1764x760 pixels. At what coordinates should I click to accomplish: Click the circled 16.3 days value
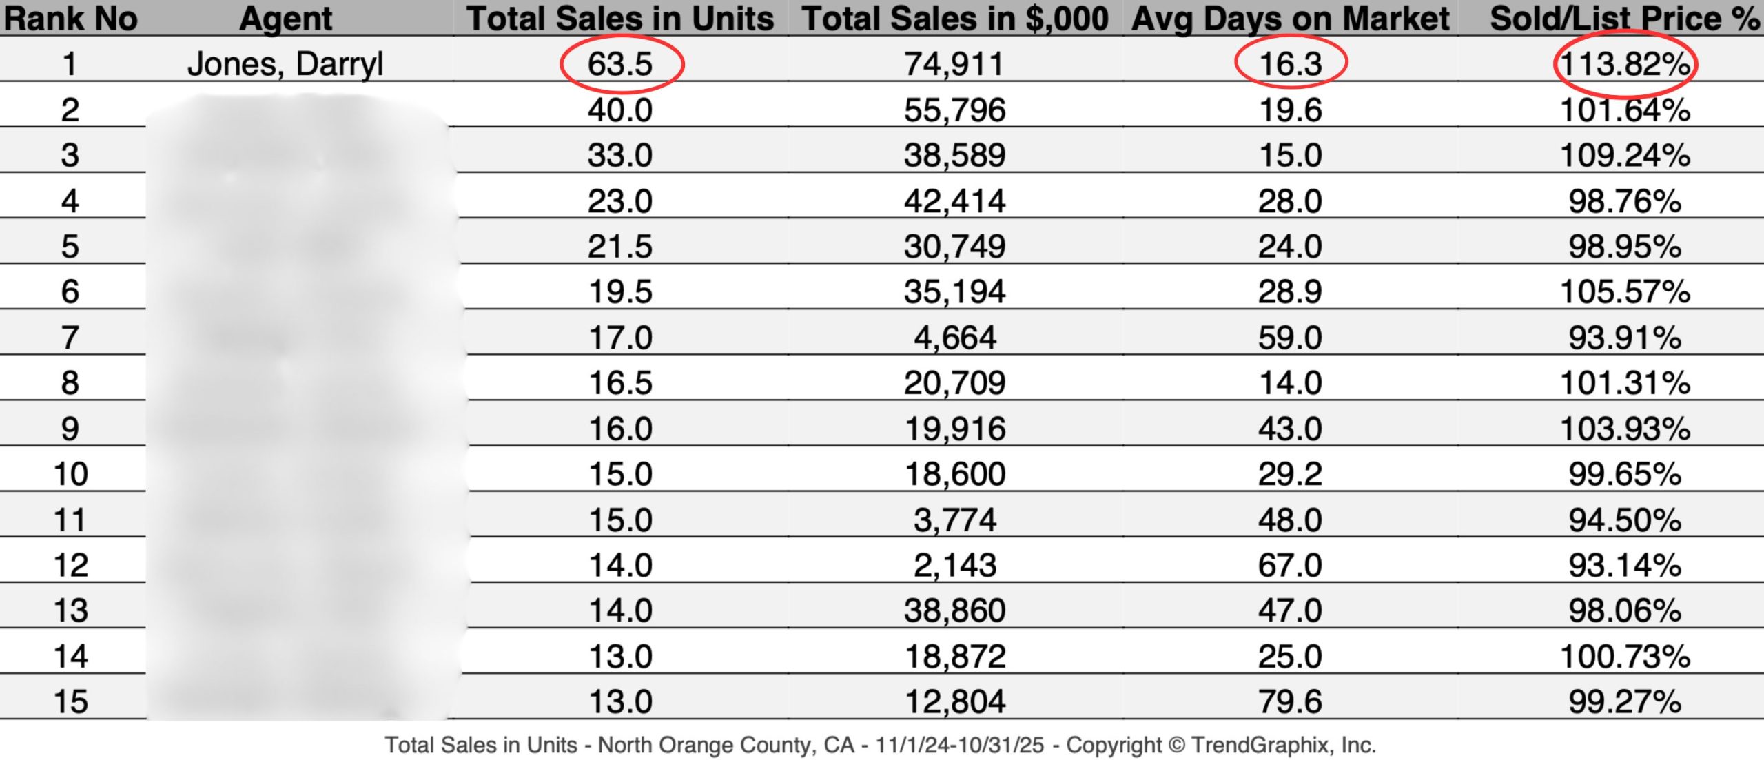pyautogui.click(x=1290, y=64)
